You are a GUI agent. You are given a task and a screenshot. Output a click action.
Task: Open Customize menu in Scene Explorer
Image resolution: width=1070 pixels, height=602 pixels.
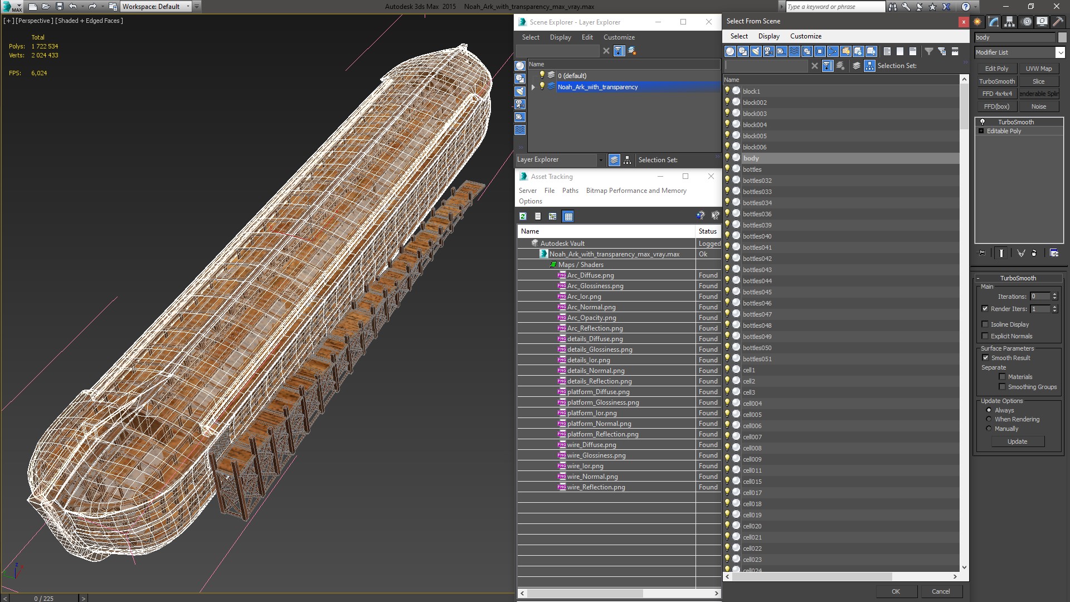click(x=619, y=37)
